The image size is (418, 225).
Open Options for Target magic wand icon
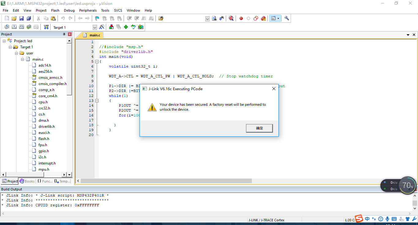pos(102,27)
